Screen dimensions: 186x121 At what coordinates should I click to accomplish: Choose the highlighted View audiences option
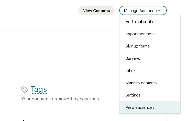click(150, 107)
